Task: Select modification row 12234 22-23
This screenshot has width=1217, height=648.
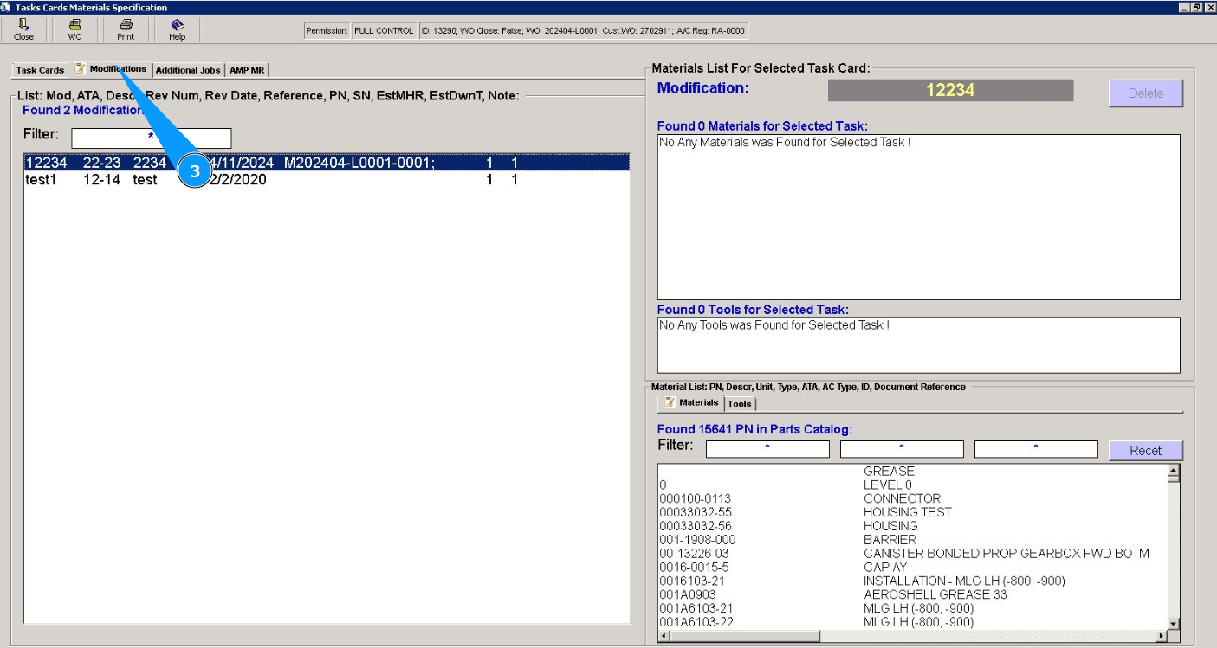Action: click(327, 163)
